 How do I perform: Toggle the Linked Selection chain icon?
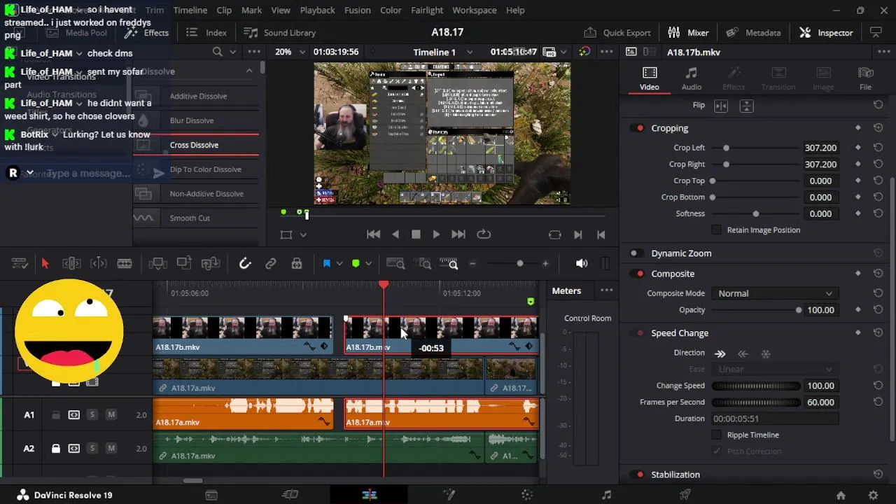(x=271, y=263)
